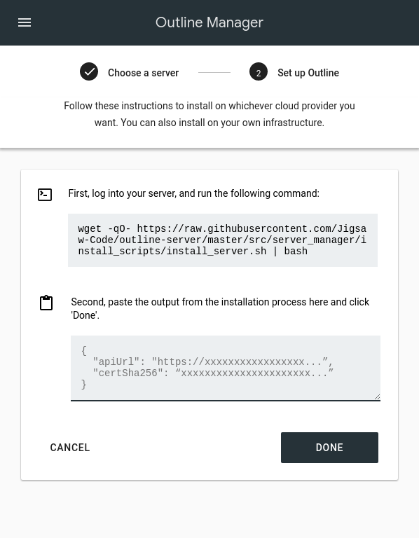
Task: Click the install_server.sh line of the command
Action: point(193,251)
